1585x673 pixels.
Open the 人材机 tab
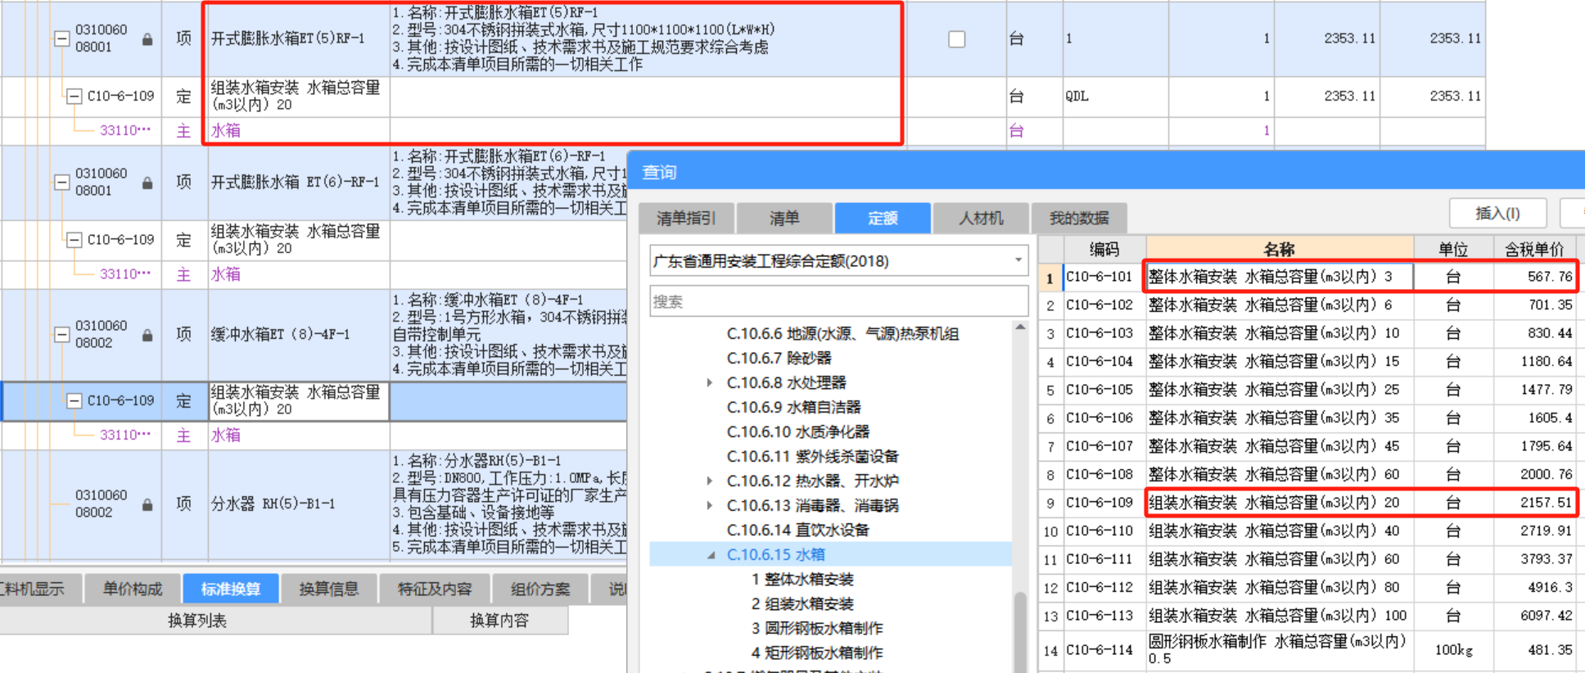[x=981, y=218]
